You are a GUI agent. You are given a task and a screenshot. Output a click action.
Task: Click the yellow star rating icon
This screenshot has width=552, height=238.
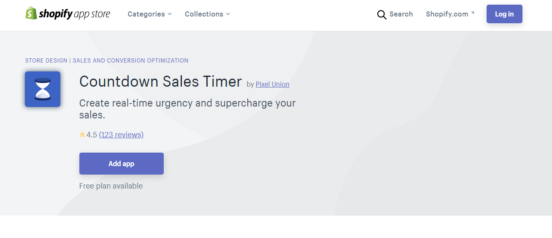[x=82, y=135]
